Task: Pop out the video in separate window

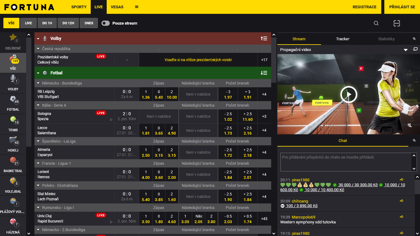Action: tap(415, 49)
